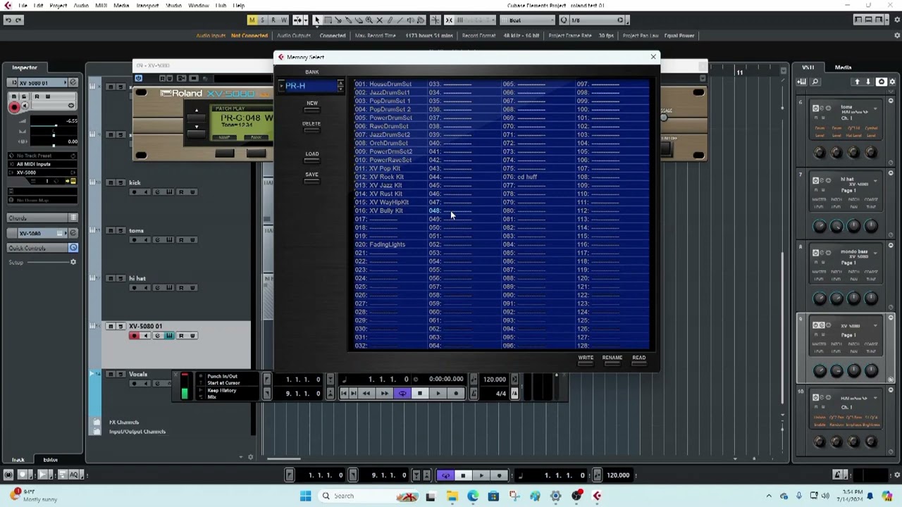Select patch 011: XV Pop Kit
Image resolution: width=902 pixels, height=507 pixels.
(x=377, y=168)
